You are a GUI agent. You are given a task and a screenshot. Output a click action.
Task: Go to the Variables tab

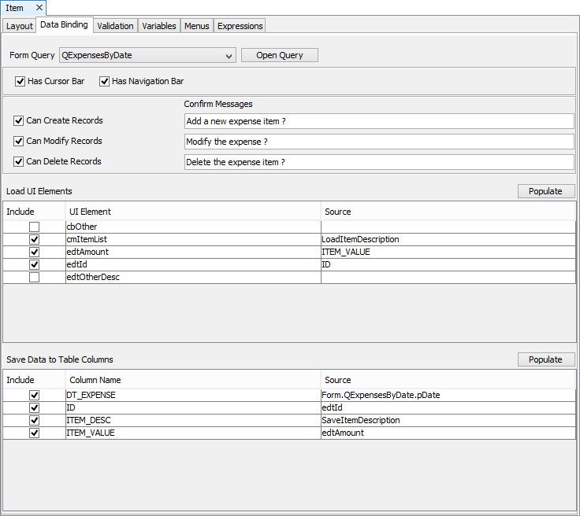[x=159, y=26]
